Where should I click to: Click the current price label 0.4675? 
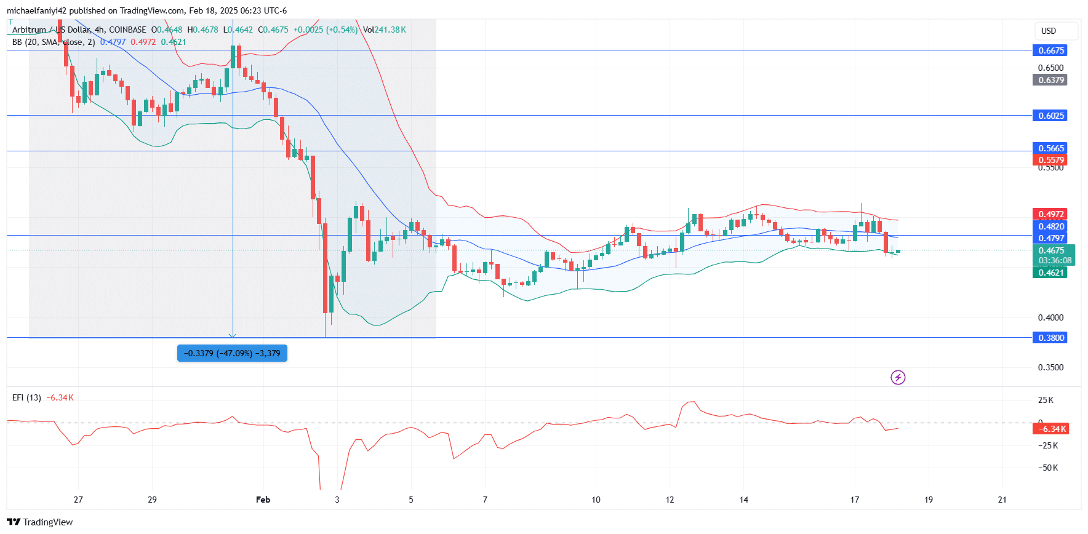[x=1053, y=250]
